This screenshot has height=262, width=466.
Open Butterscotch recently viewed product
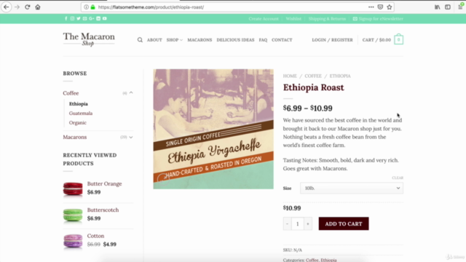[103, 210]
